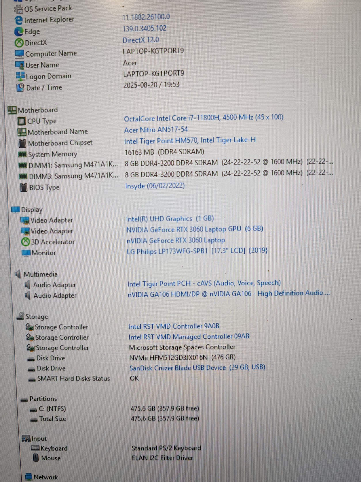Click the Display section monitor icon

point(16,210)
